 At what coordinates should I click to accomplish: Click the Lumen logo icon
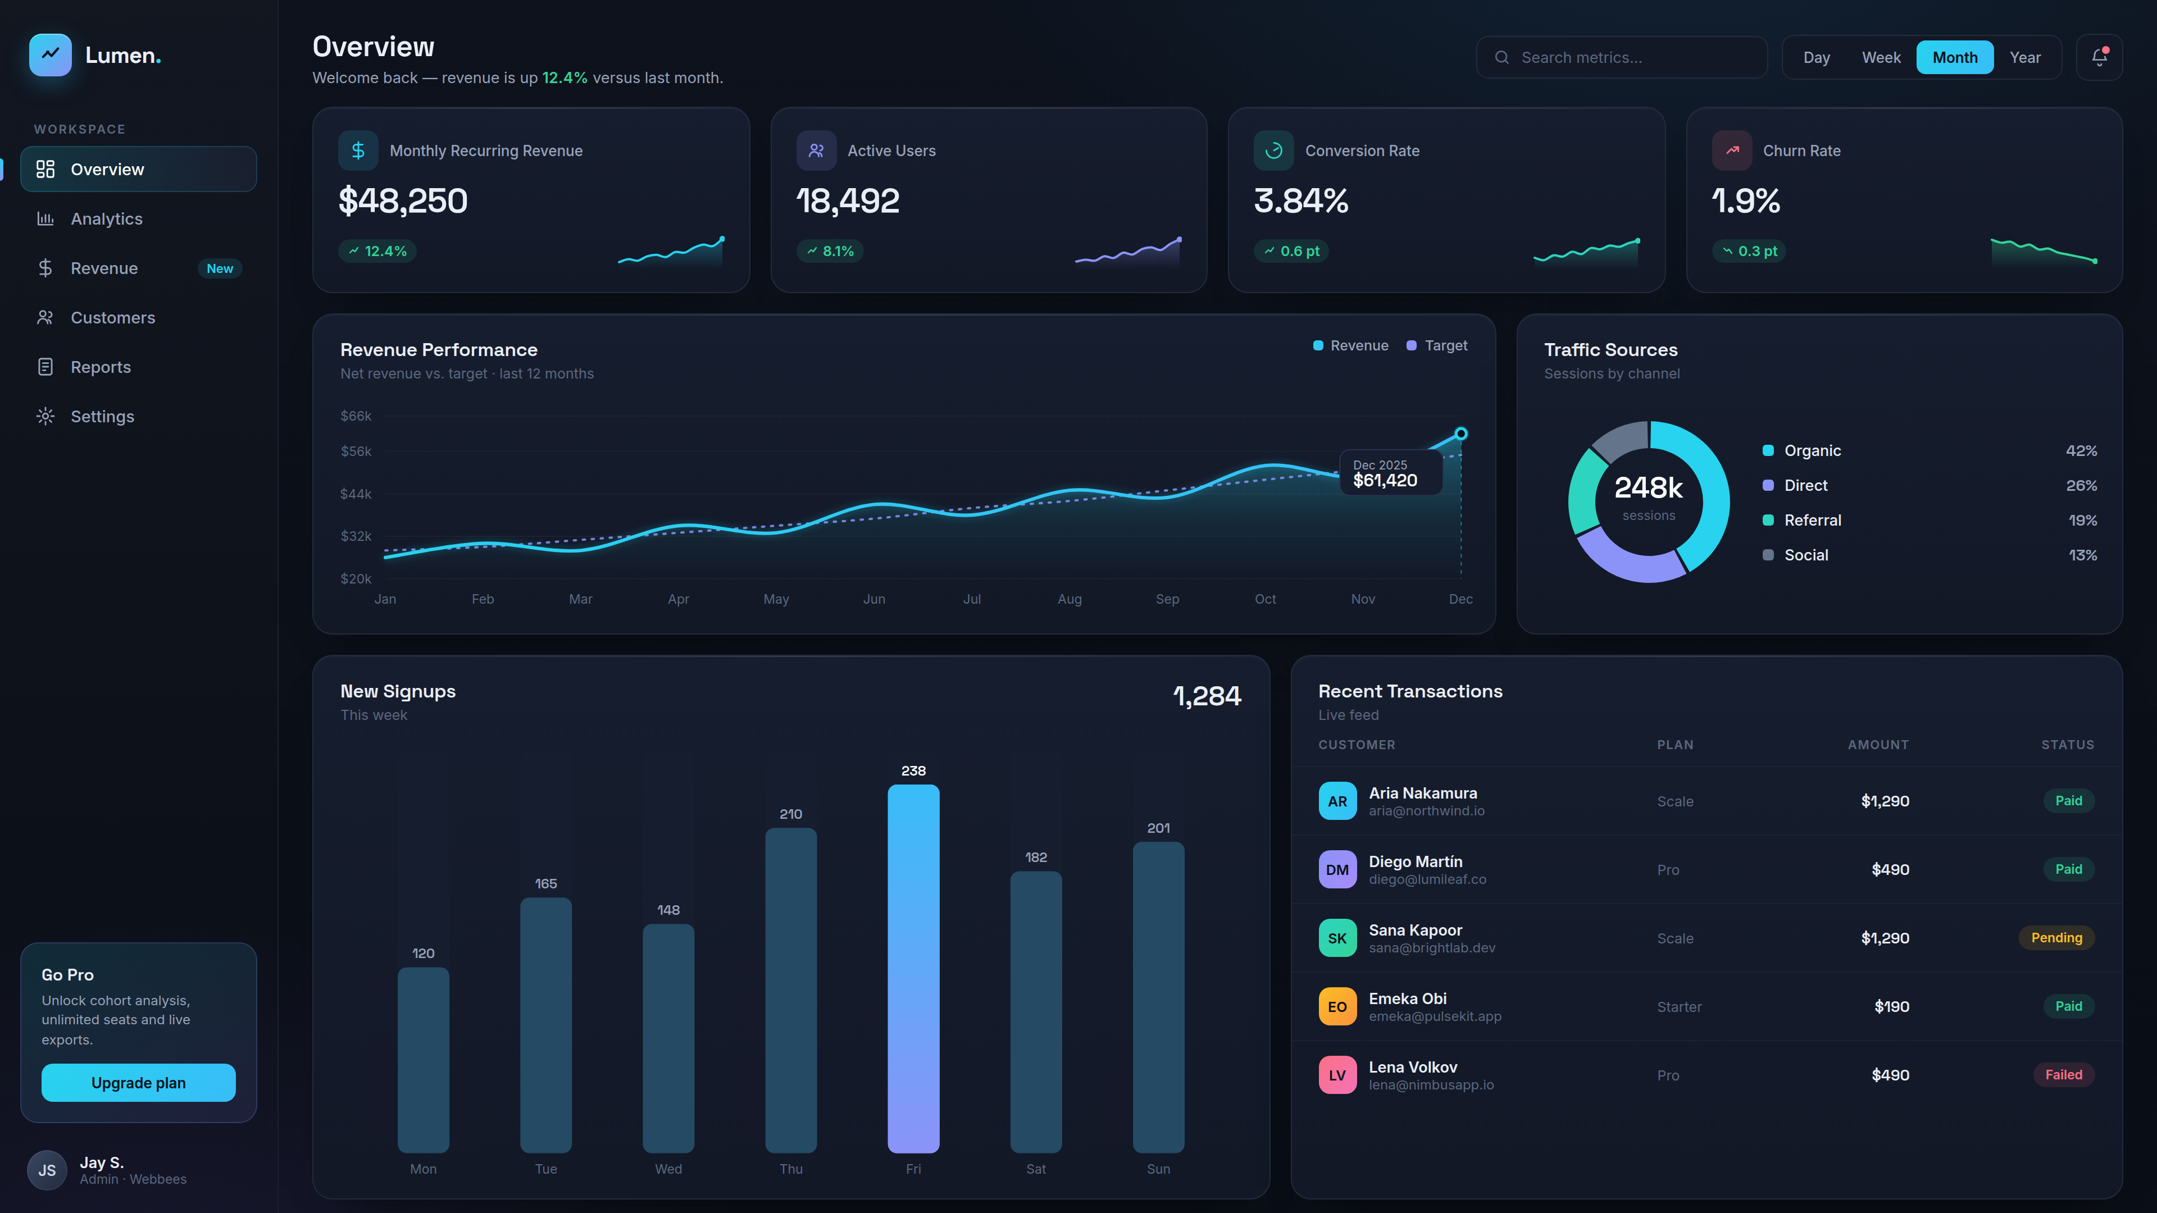pyautogui.click(x=50, y=55)
